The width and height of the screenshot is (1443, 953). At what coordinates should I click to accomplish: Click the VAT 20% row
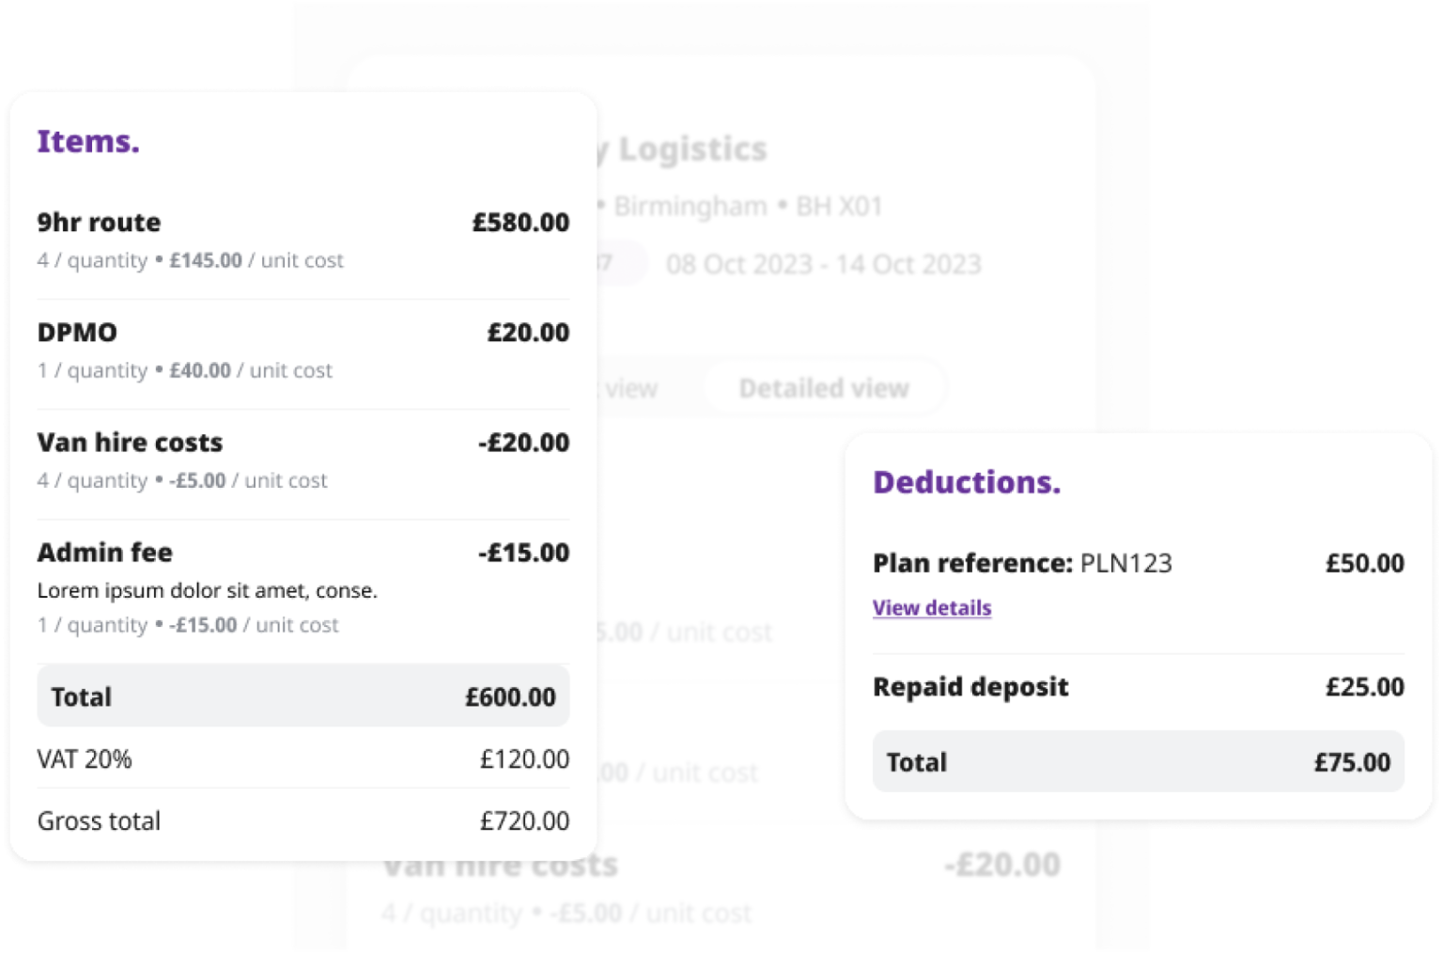83,759
